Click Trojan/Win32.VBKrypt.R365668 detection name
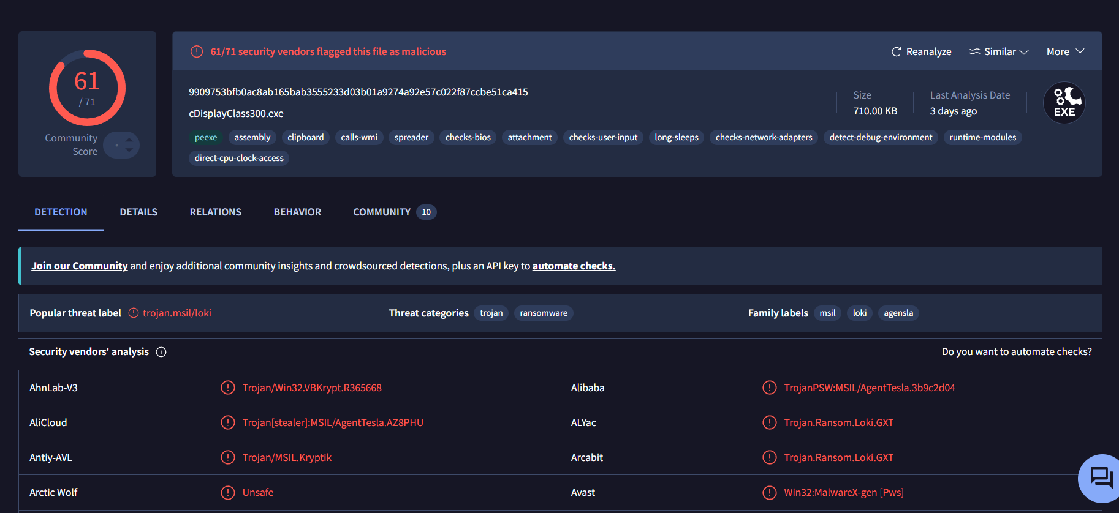 tap(312, 388)
